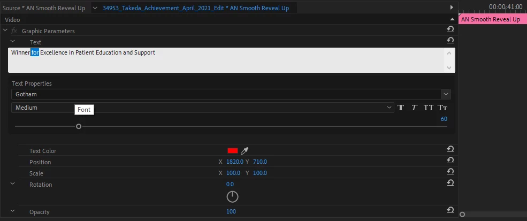Click the Position Y value 710.0
Screen dimensions: 527x221
[260, 162]
